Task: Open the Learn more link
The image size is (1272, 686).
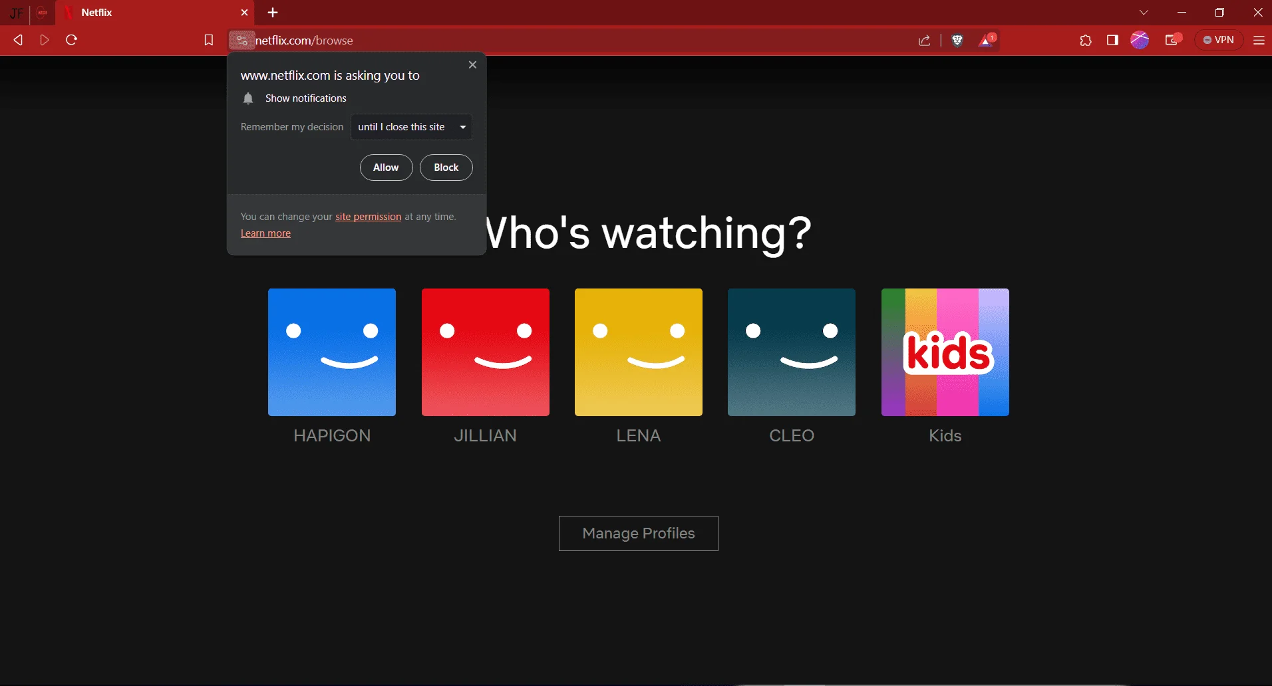Action: coord(265,233)
